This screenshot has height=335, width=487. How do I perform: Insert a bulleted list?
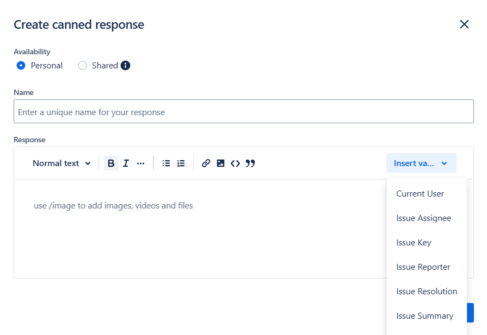(x=166, y=163)
